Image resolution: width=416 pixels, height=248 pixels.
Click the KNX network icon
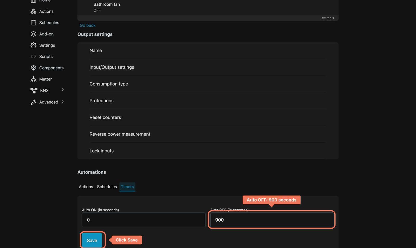point(34,90)
